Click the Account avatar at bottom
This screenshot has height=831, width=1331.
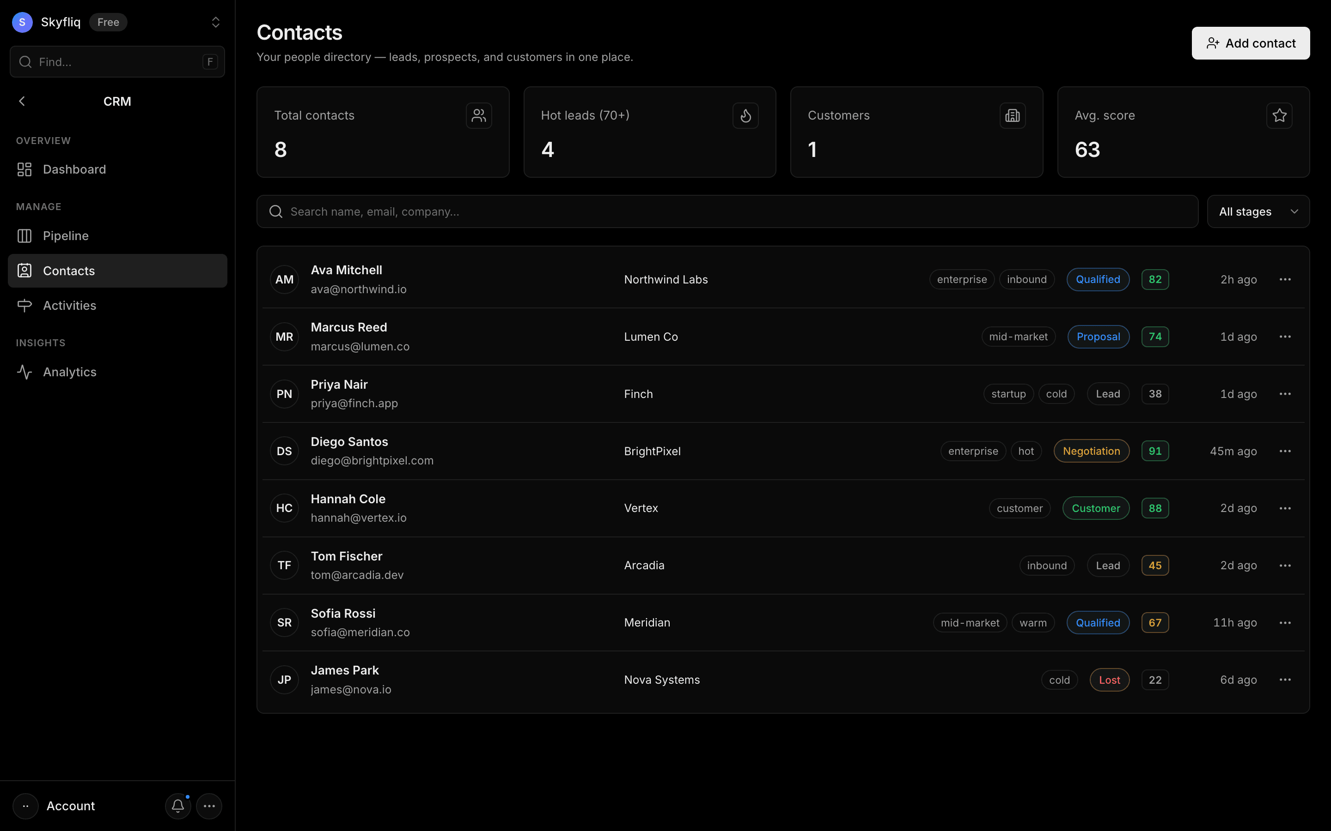click(25, 806)
